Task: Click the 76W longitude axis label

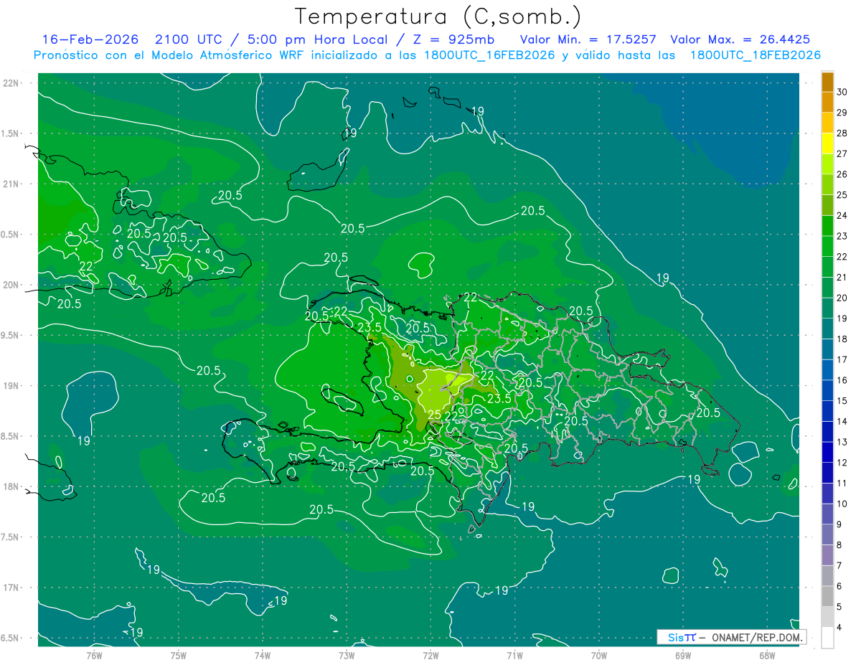Action: pos(95,655)
